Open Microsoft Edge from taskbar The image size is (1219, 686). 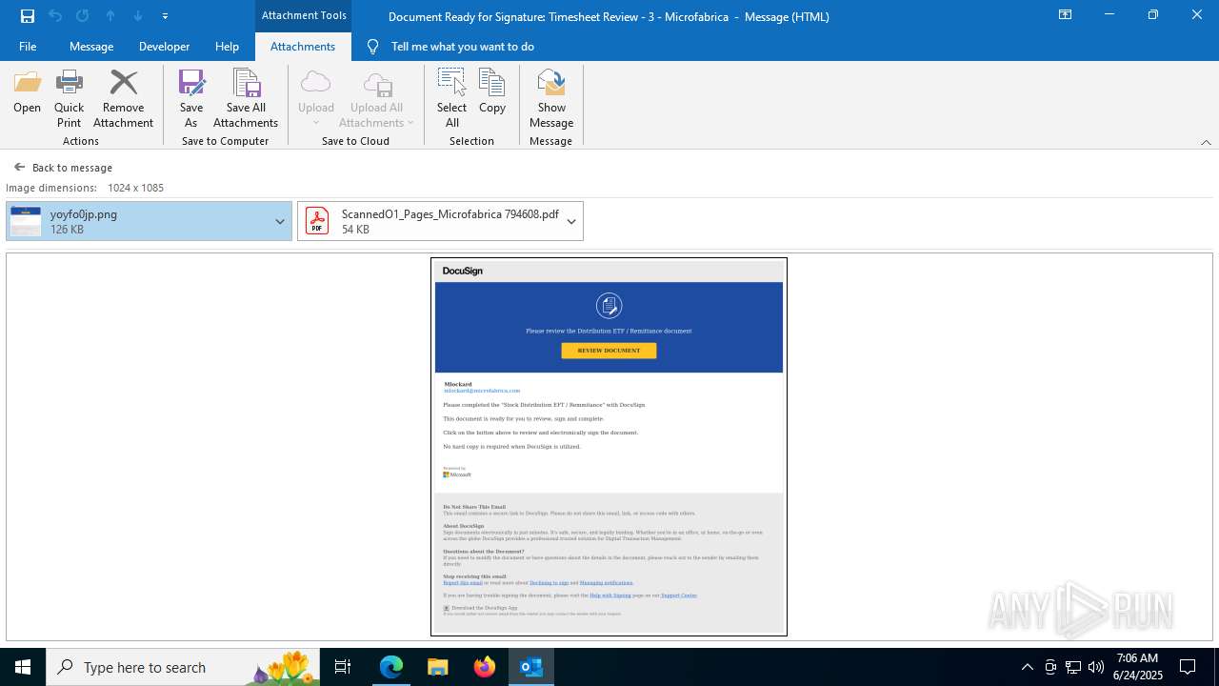point(391,667)
